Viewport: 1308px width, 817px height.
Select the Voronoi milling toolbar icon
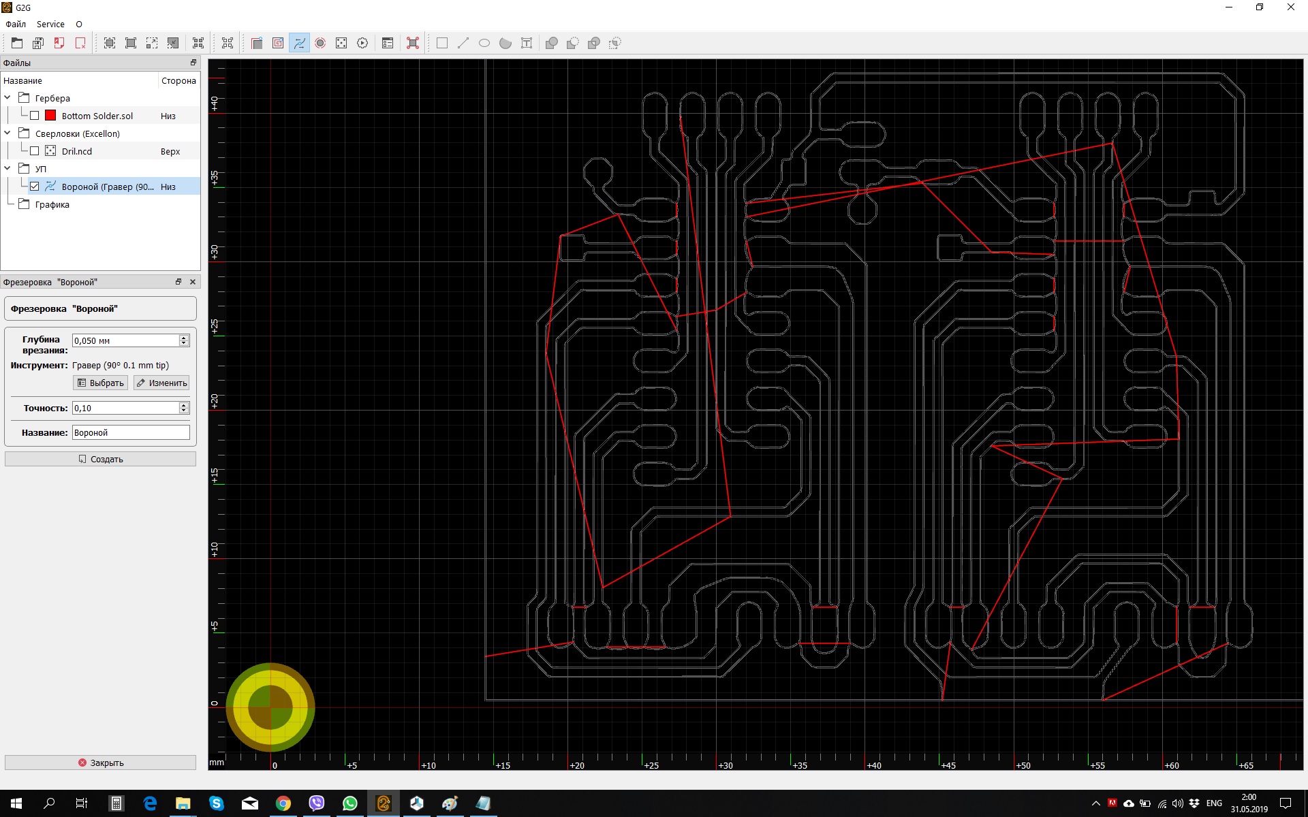tap(299, 43)
